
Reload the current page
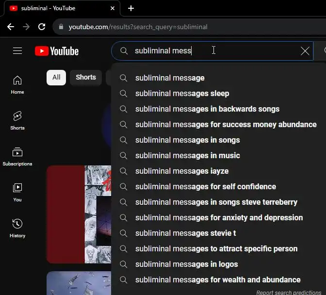click(x=42, y=27)
